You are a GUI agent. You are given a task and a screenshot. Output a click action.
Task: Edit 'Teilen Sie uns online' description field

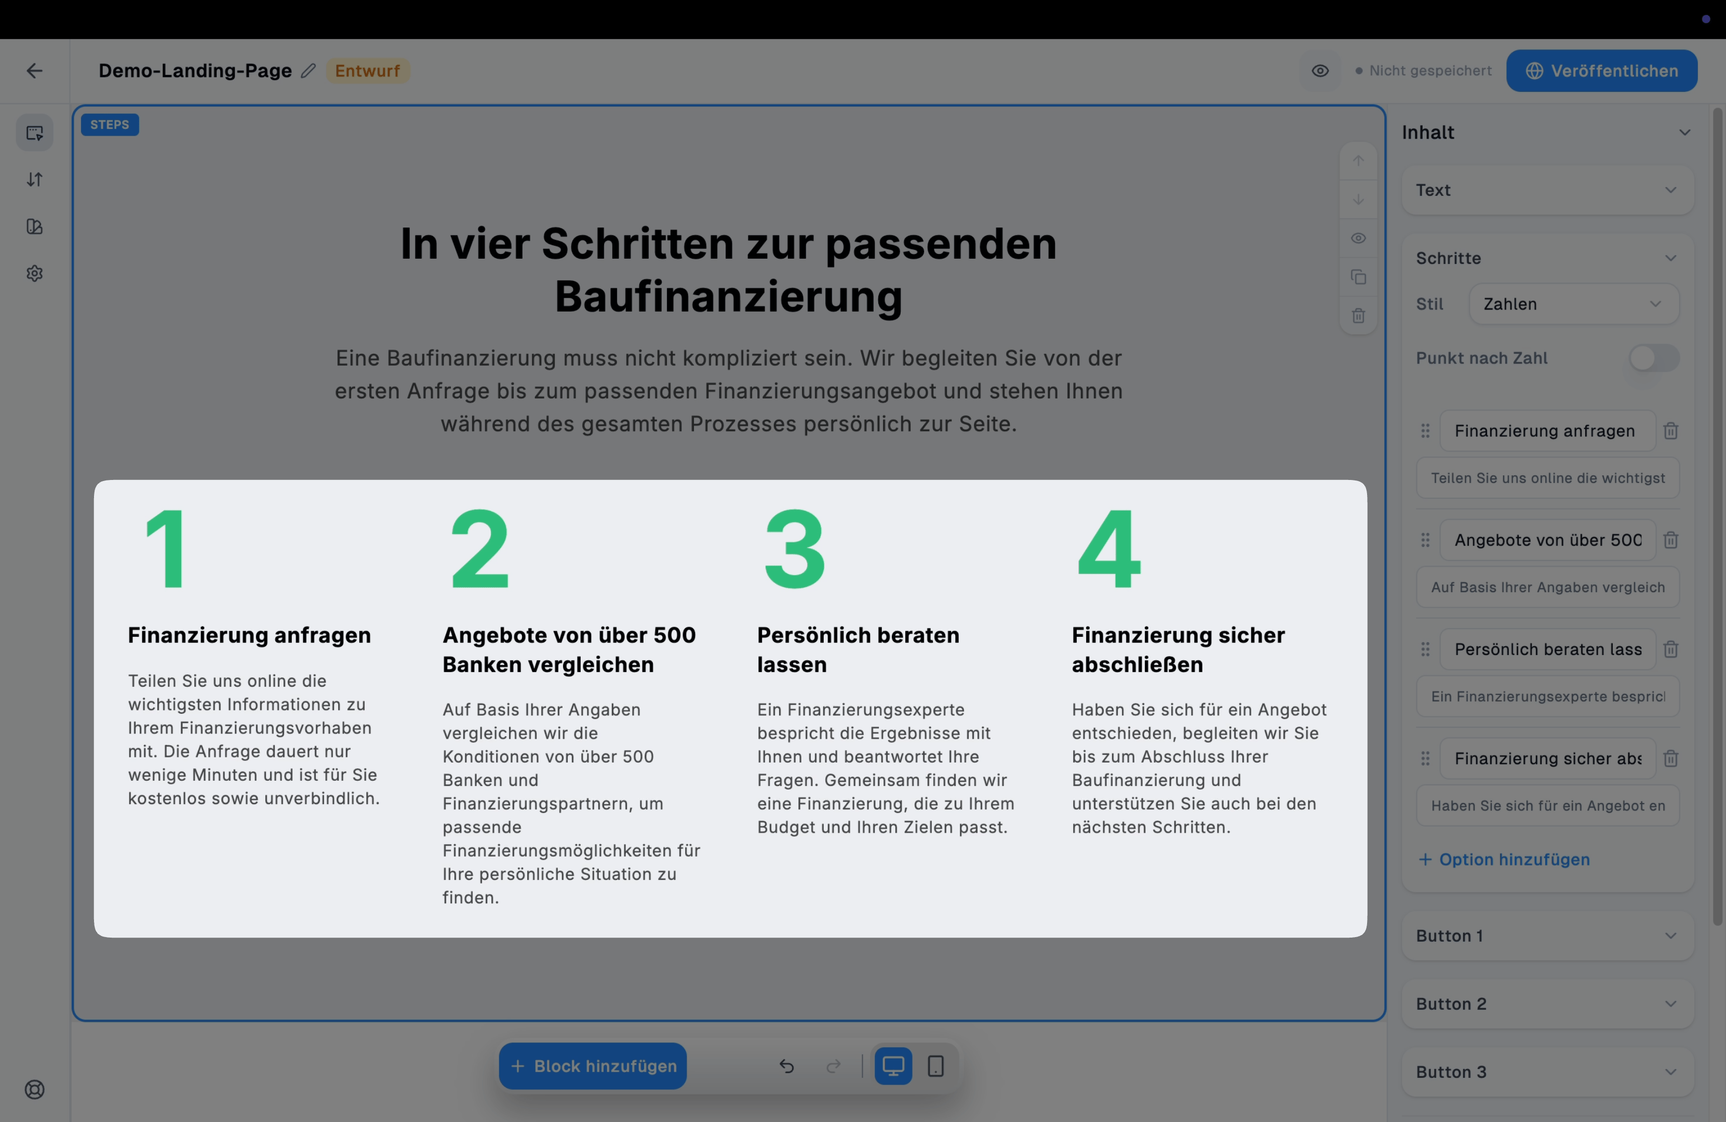[1548, 478]
